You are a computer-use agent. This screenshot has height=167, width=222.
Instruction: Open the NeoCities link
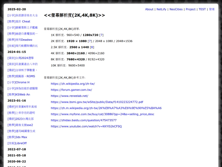[176, 9]
